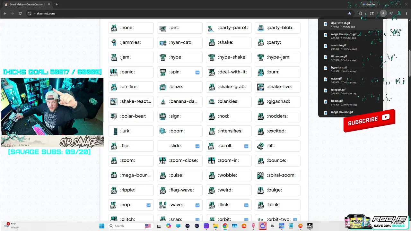Click the arrow badge on :scroll:

tap(246, 146)
